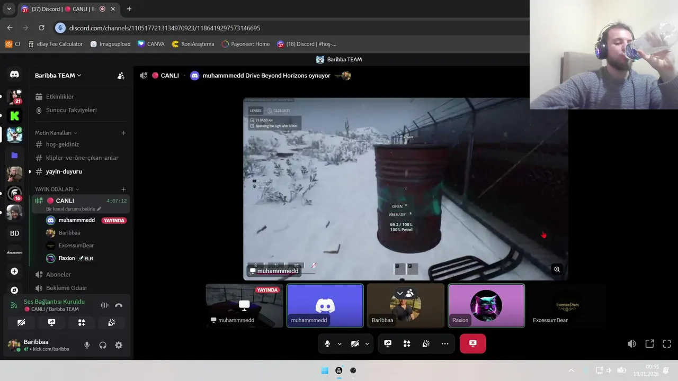Collapse the Metin Kanalları category

[x=56, y=133]
